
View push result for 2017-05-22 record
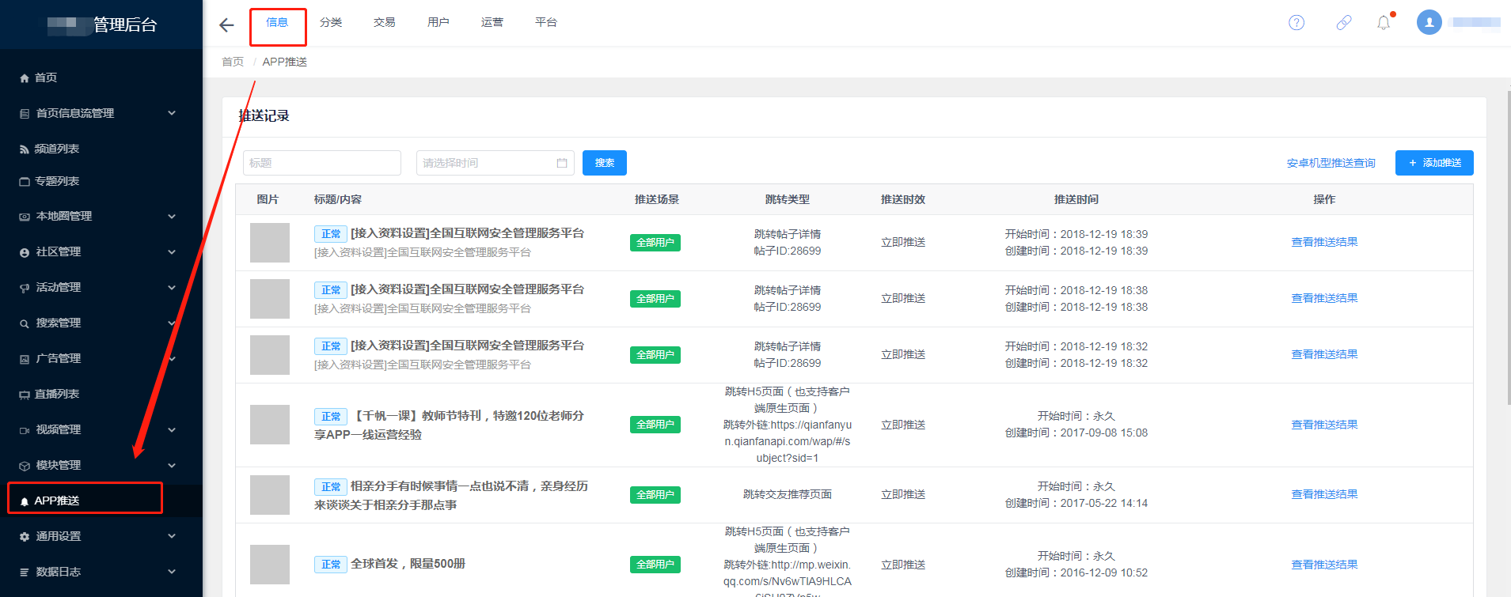[x=1324, y=494]
